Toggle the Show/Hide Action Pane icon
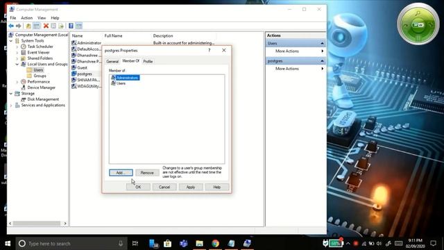The width and height of the screenshot is (444, 250). (78, 26)
